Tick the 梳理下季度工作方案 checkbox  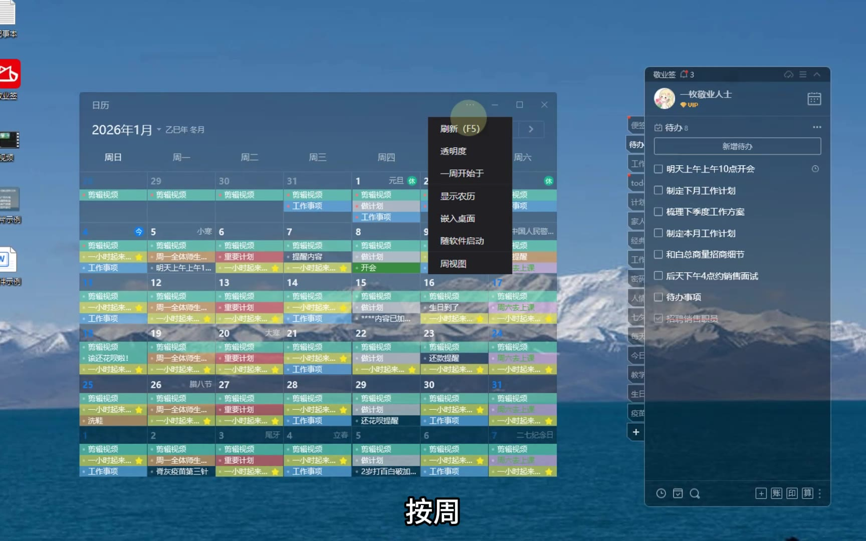[659, 212]
